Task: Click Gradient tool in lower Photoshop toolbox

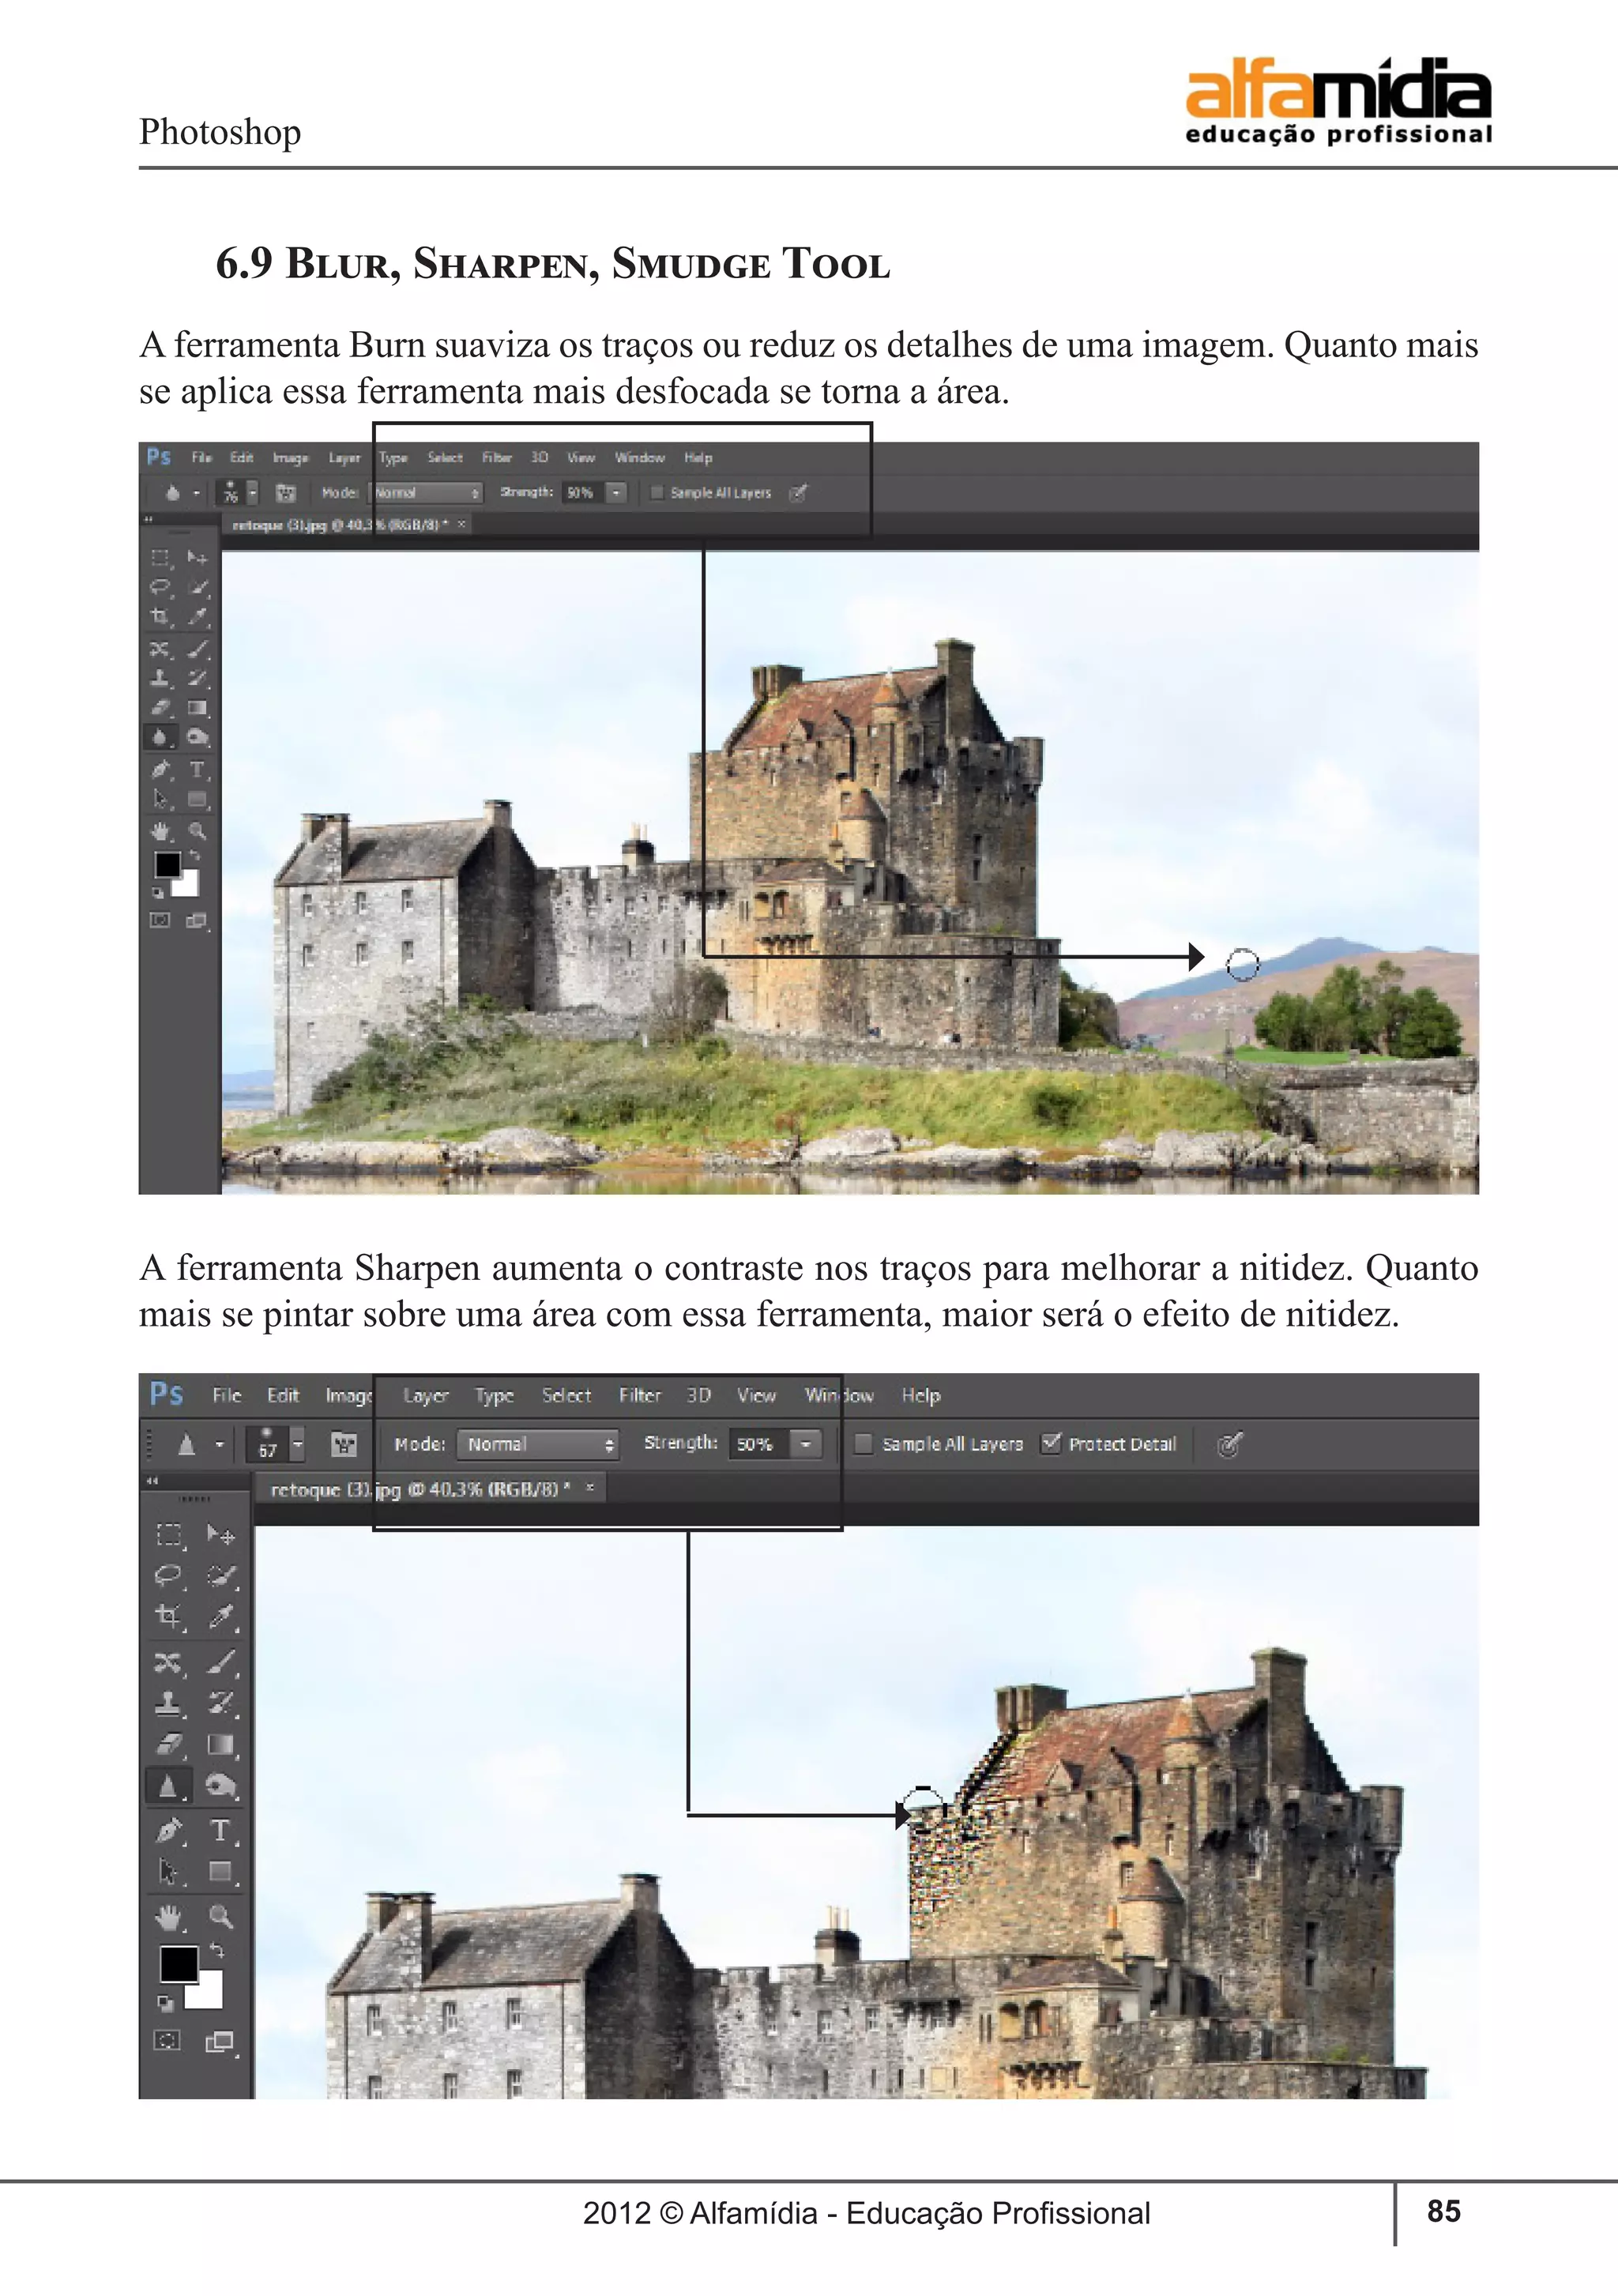Action: [x=220, y=1745]
